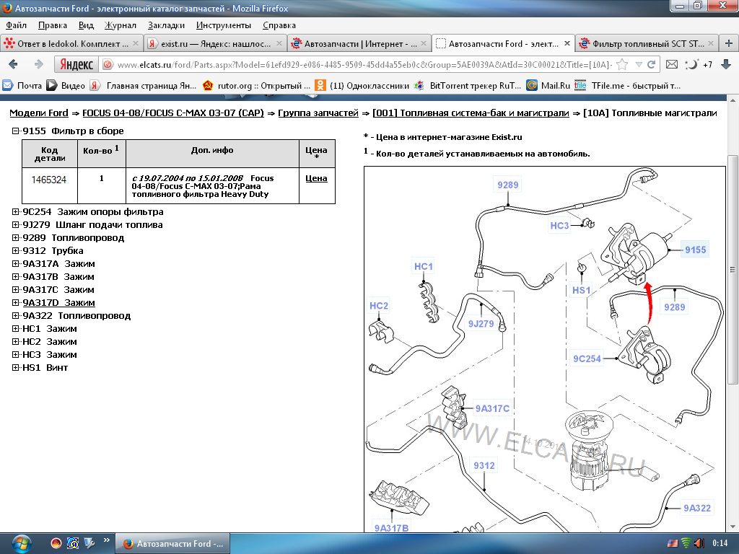The image size is (739, 554).
Task: Click the Яндекс search engine logo button
Action: [76, 64]
